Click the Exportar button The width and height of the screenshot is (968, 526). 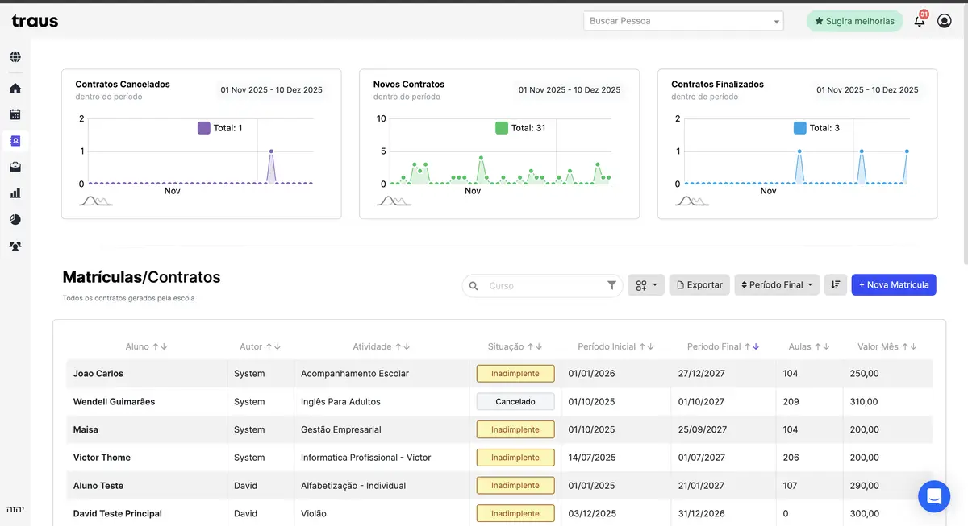[699, 285]
